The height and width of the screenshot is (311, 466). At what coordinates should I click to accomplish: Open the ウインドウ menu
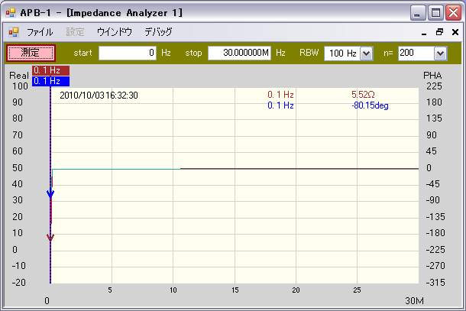pos(114,32)
